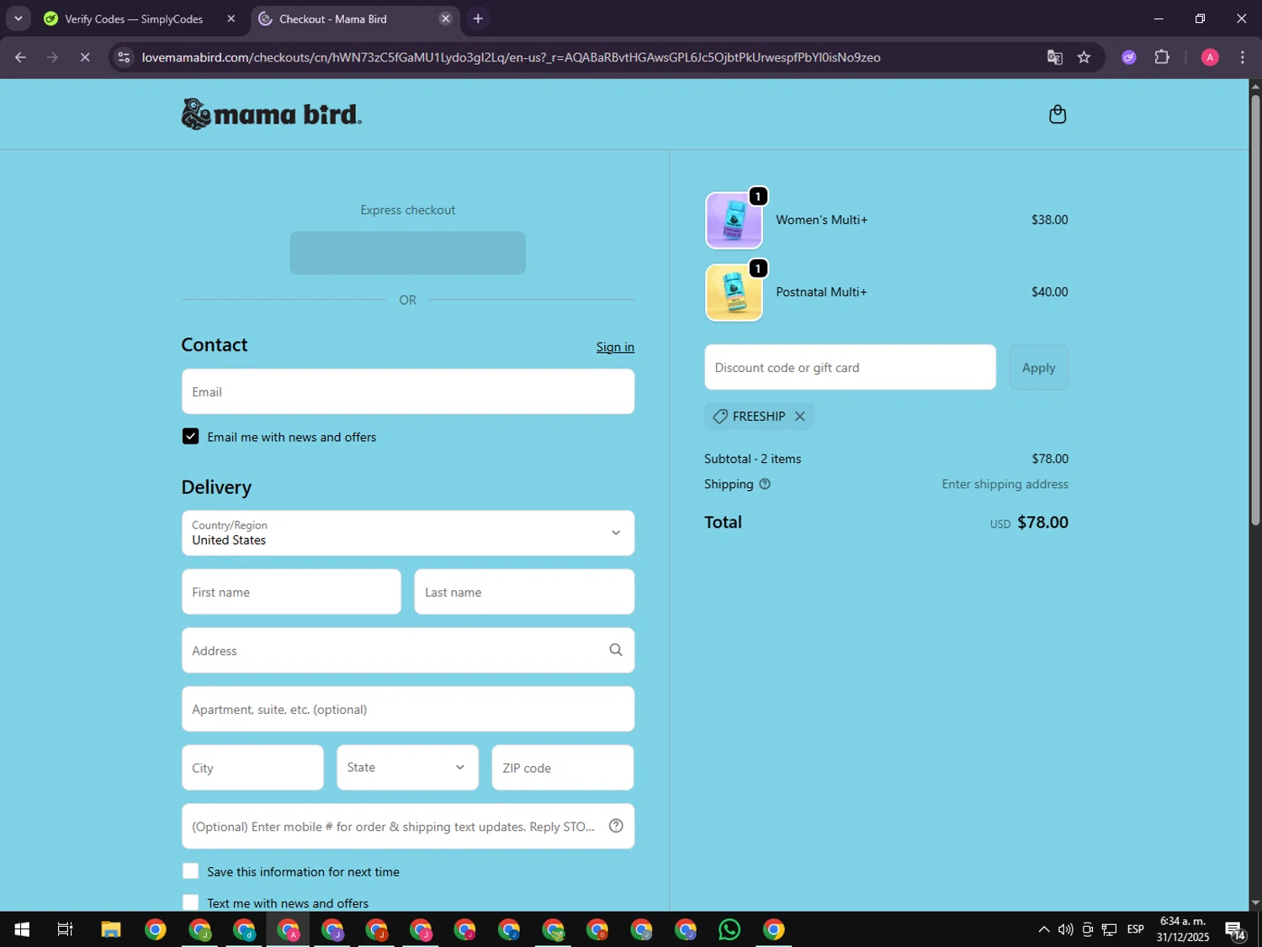Viewport: 1262px width, 947px height.
Task: Click the Apply discount button
Action: [1038, 367]
